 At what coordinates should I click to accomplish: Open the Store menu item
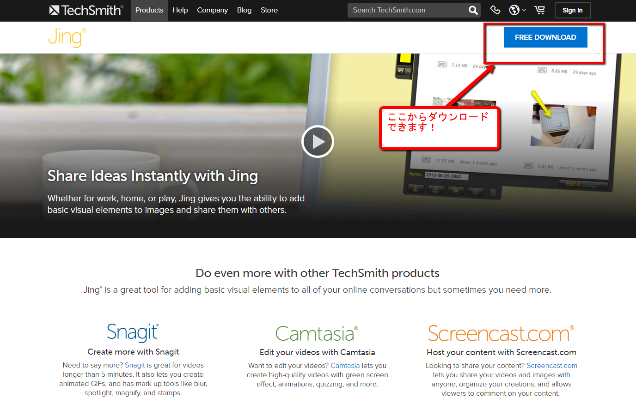269,10
